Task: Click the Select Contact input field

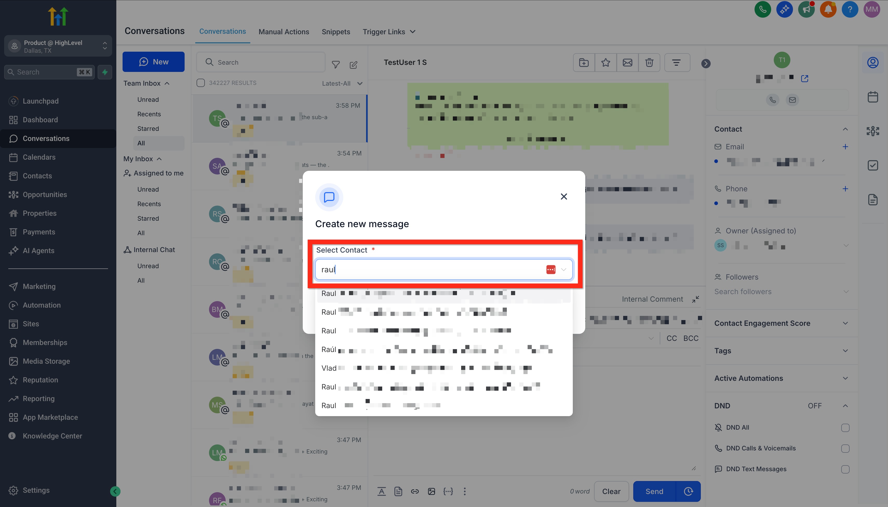Action: point(428,269)
